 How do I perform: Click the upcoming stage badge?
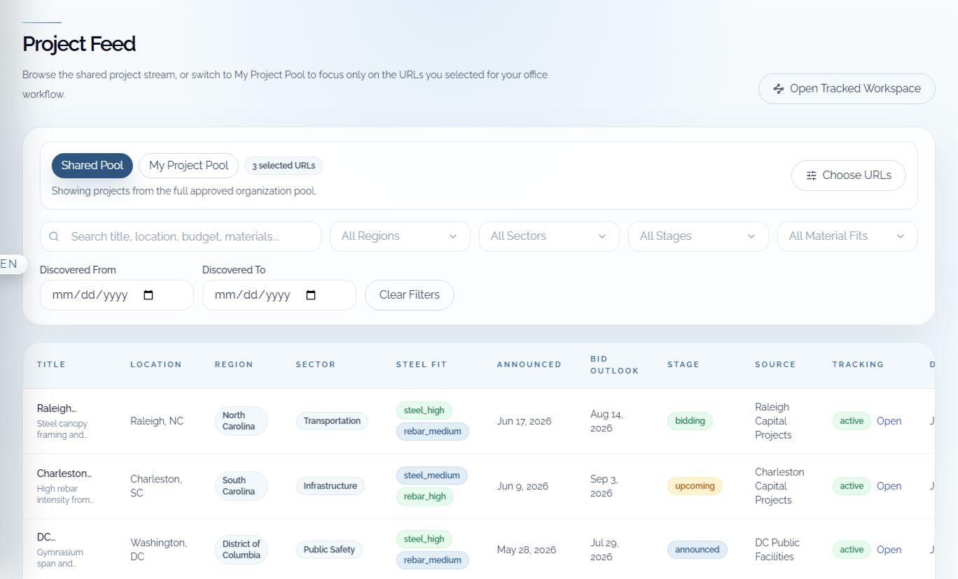(x=695, y=486)
